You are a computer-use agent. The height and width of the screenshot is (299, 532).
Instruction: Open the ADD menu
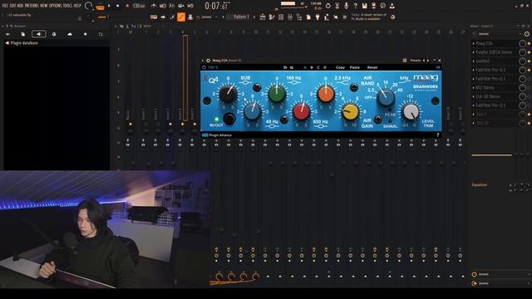point(20,6)
